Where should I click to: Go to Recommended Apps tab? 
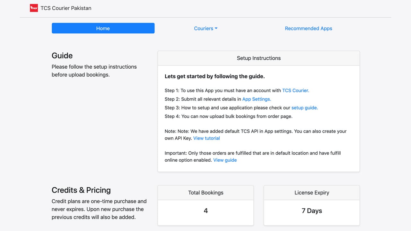(309, 28)
